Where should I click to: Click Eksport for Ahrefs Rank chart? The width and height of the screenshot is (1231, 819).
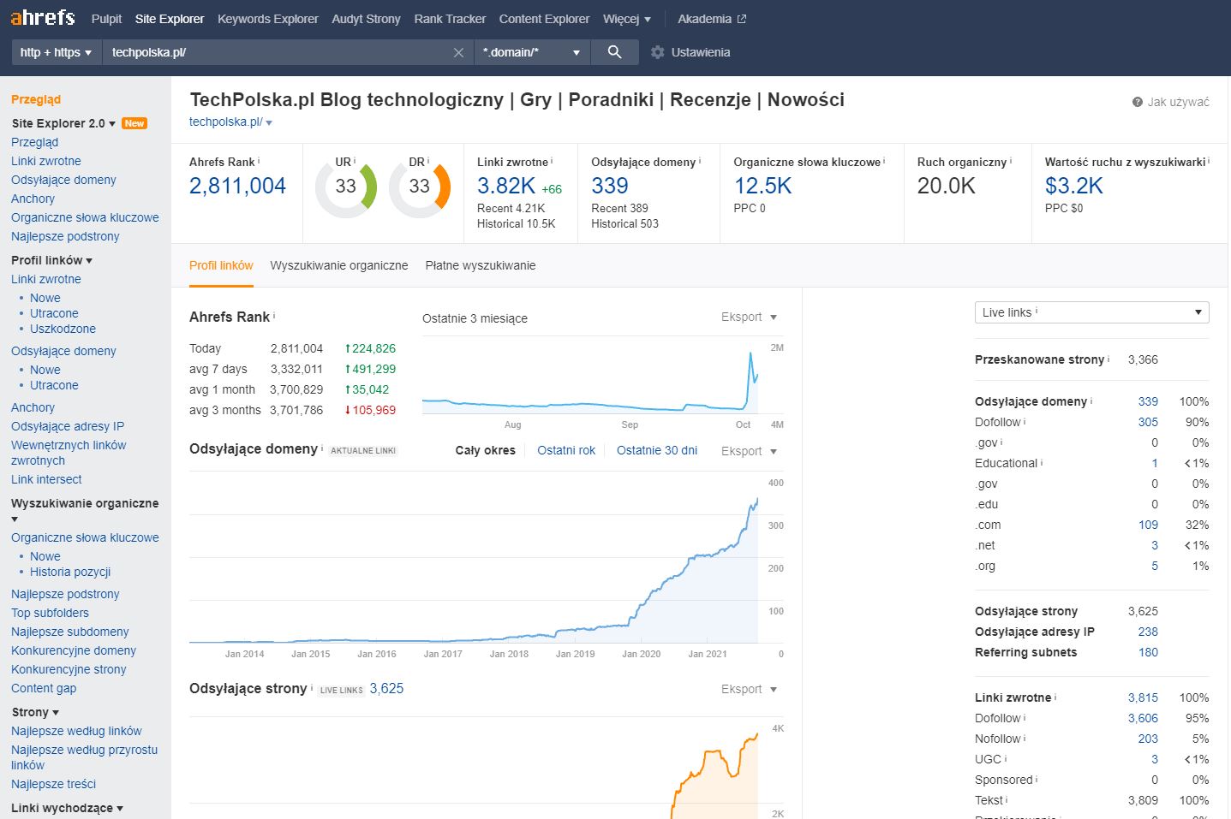pos(748,317)
